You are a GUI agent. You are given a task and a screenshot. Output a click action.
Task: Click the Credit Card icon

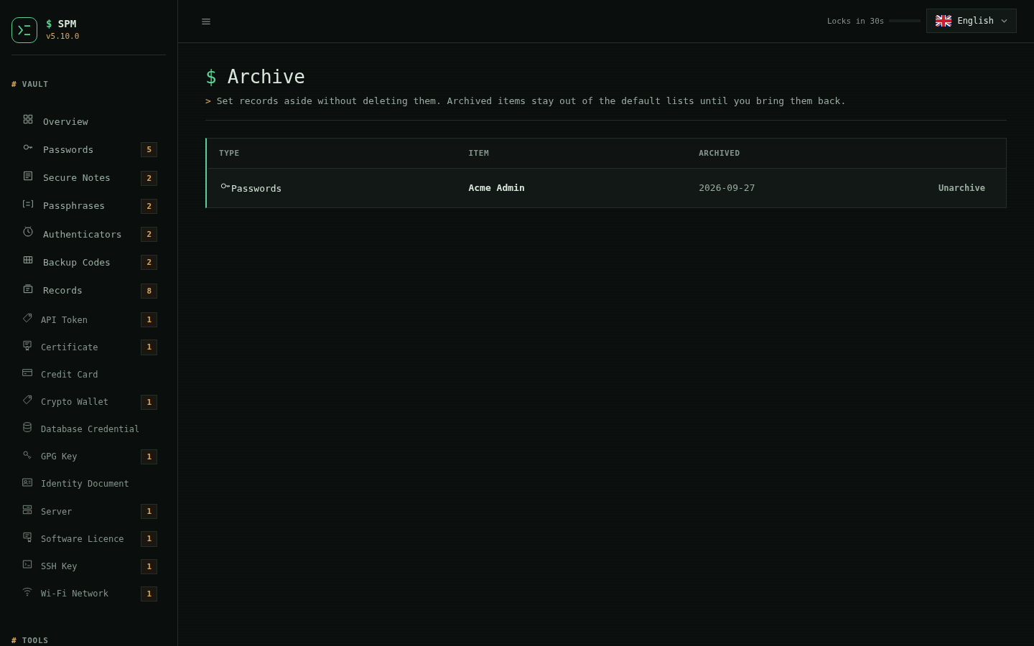click(x=27, y=373)
